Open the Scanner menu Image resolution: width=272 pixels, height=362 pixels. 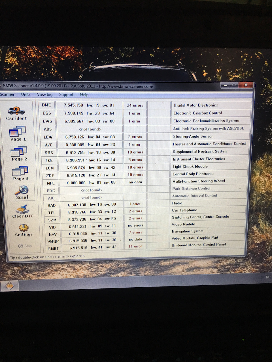point(7,94)
